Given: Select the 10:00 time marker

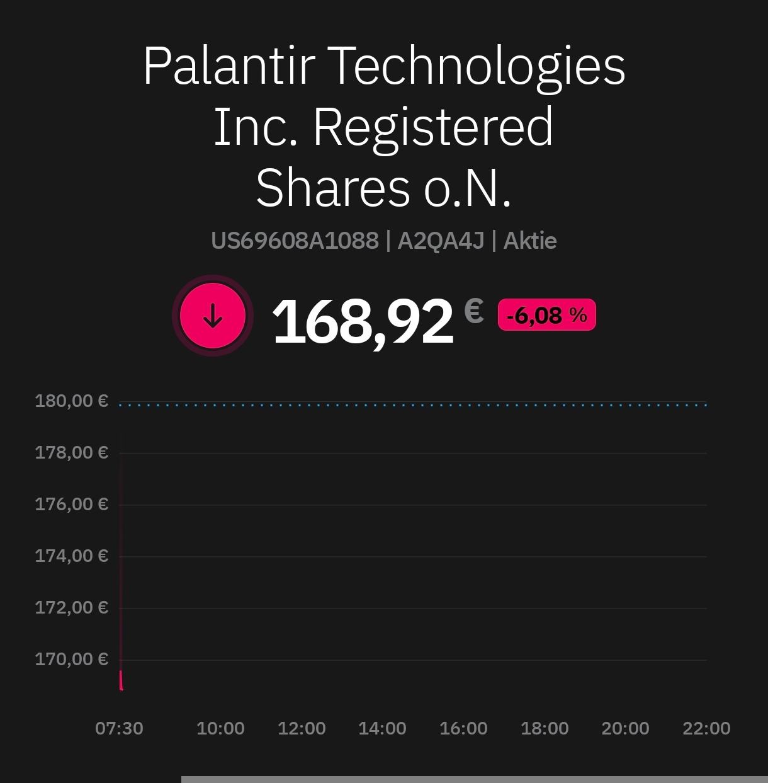Looking at the screenshot, I should [x=220, y=729].
